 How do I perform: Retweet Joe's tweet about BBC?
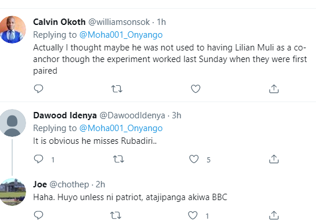[x=116, y=215]
